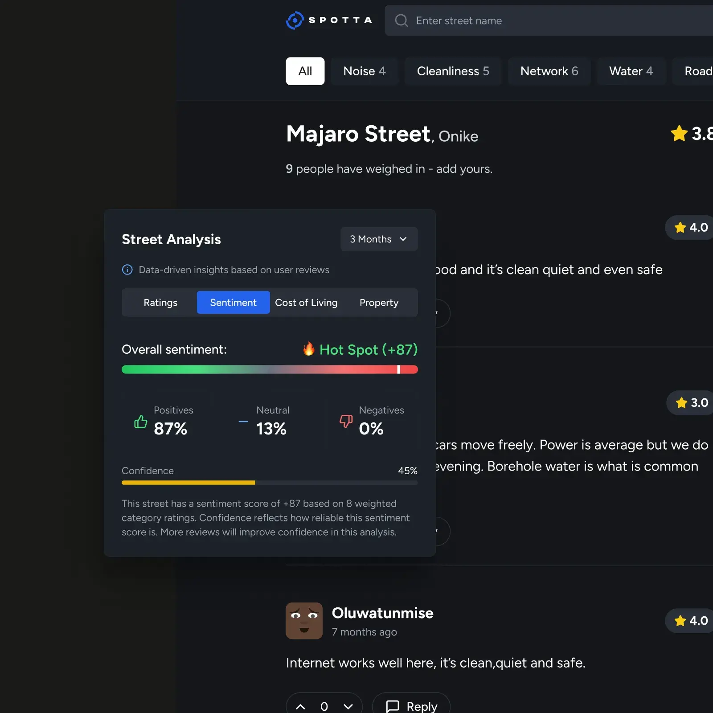Click the thumbs-up Positives icon
The width and height of the screenshot is (713, 713).
[140, 422]
